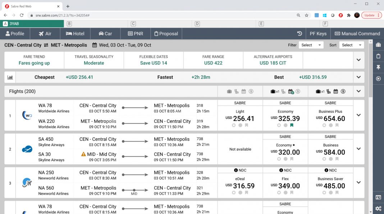Click the swap arrows between CEN and MET

click(x=46, y=45)
